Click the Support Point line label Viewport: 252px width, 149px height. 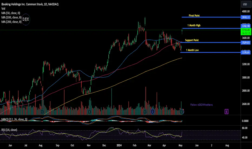(192, 40)
